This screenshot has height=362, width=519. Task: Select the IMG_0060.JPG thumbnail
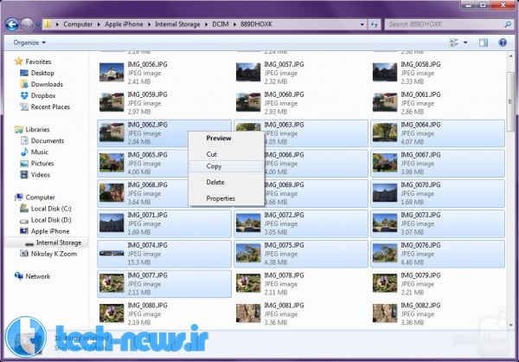[248, 103]
